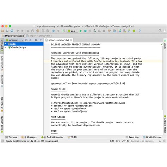Click the tool window toggle icon in status bar

(x=2, y=141)
